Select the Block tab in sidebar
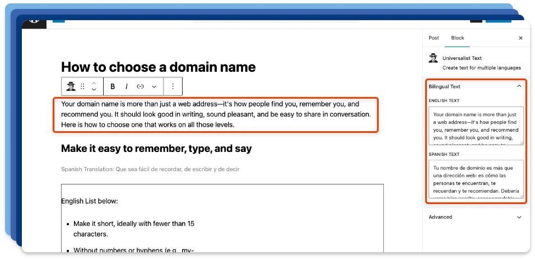The image size is (535, 259). coord(458,38)
